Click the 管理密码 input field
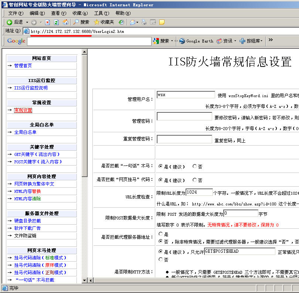 point(184,116)
